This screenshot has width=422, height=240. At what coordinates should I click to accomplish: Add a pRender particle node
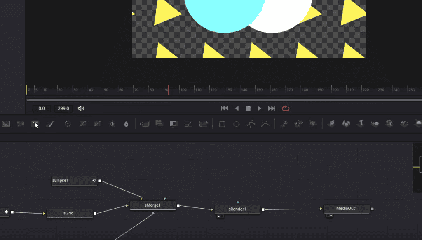click(313, 124)
